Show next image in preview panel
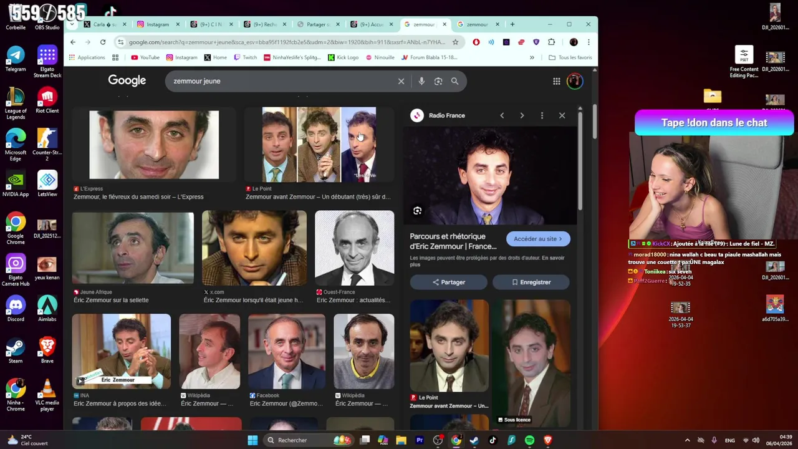Image resolution: width=798 pixels, height=449 pixels. click(x=522, y=115)
